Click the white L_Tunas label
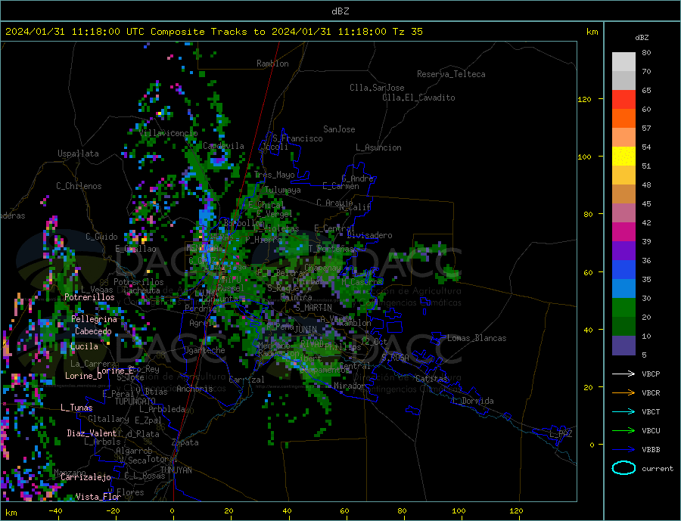Viewport: 681px width, 521px height. click(x=76, y=408)
